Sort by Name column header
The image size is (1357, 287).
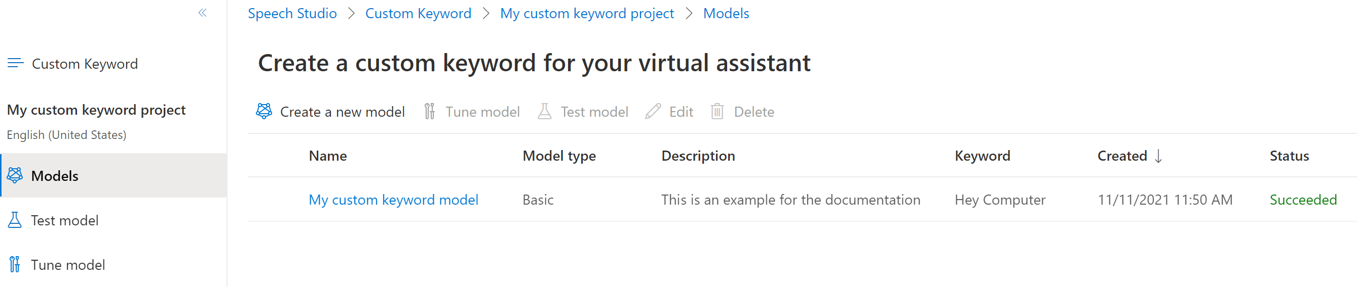328,156
